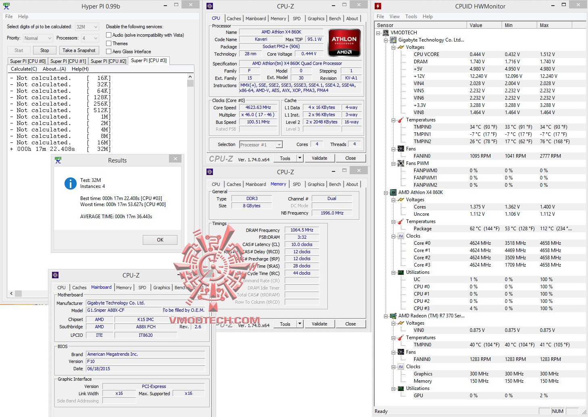588x417 pixels.
Task: Open the Selection dropdown showing Processor #1
Action: [x=261, y=144]
